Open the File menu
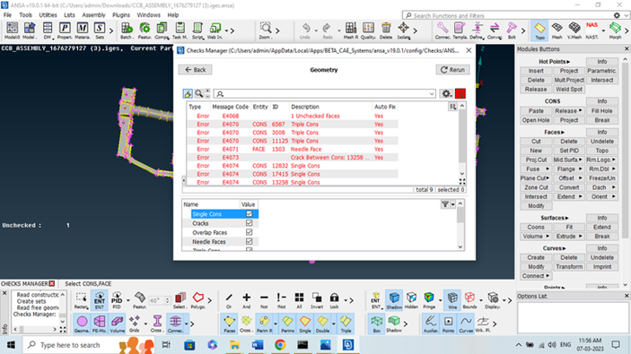Image resolution: width=631 pixels, height=354 pixels. click(x=7, y=15)
